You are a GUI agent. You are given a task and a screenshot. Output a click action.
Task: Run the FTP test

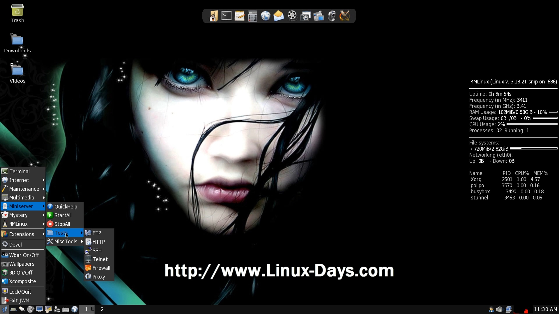pos(99,233)
